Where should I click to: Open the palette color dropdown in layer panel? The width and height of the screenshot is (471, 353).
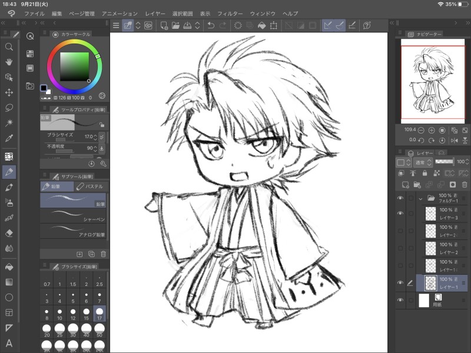point(403,162)
